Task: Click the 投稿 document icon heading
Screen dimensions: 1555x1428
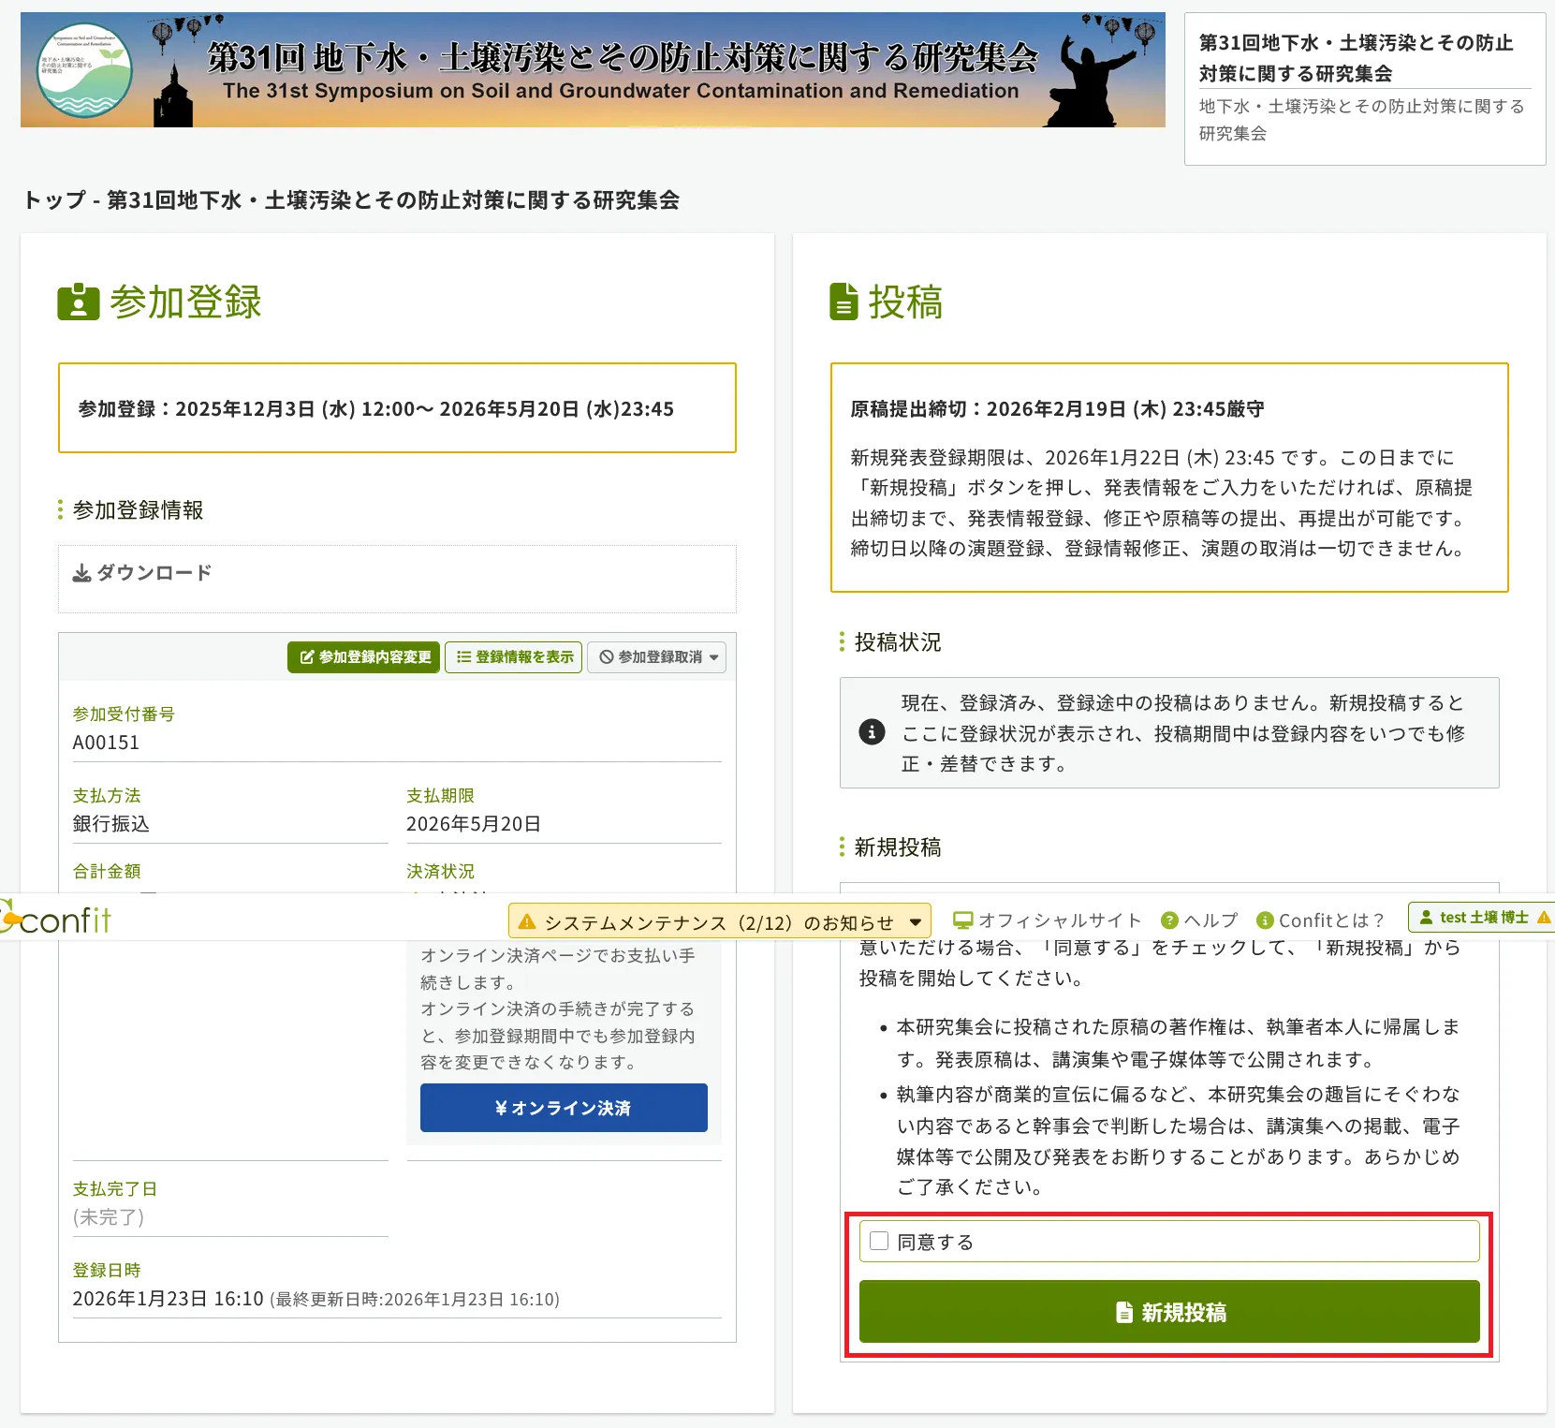Action: point(844,302)
